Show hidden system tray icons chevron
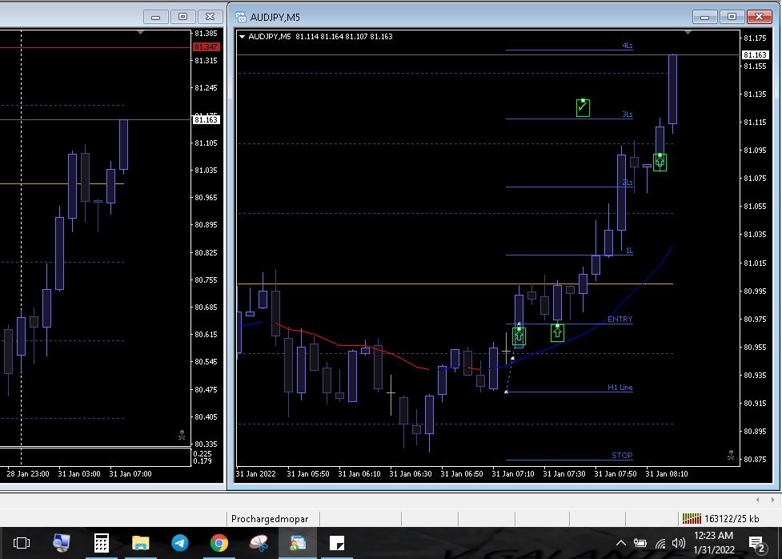 [x=620, y=543]
